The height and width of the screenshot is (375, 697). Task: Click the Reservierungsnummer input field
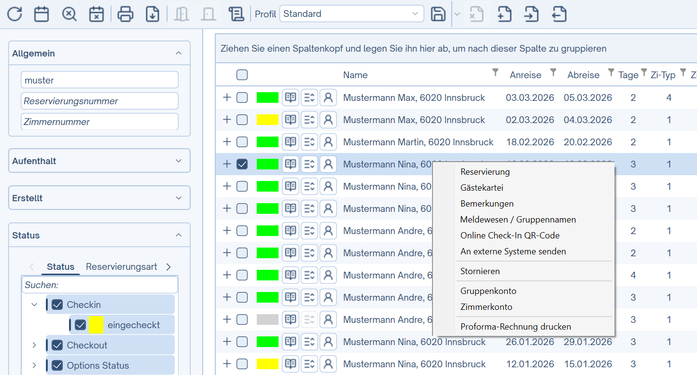pyautogui.click(x=99, y=101)
